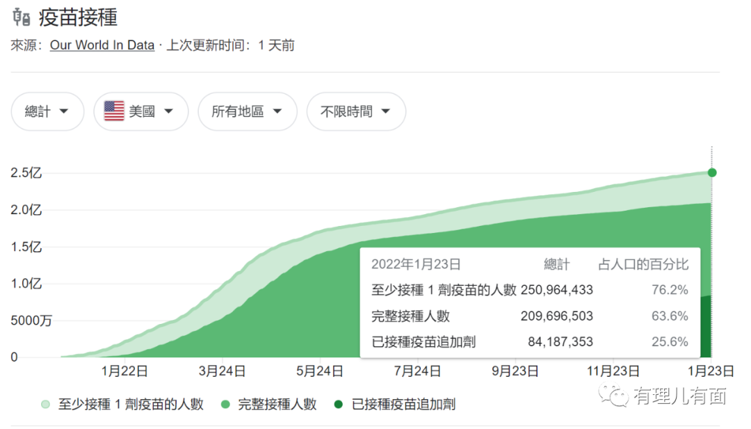751x429 pixels.
Task: Click the light green legend swatch
Action: [46, 404]
